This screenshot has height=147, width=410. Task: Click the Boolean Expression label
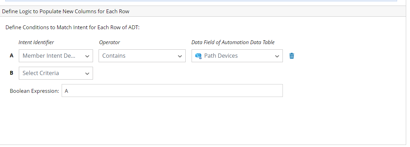(x=34, y=91)
